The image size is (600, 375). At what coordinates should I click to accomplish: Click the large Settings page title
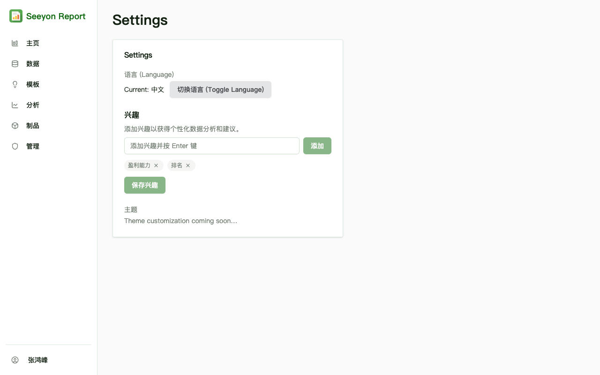(x=140, y=20)
